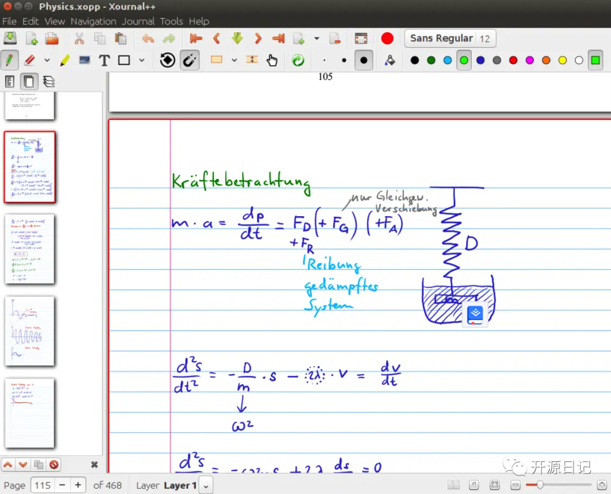Screen dimensions: 611x494
Task: Toggle the Fill bucket option
Action: coord(390,61)
